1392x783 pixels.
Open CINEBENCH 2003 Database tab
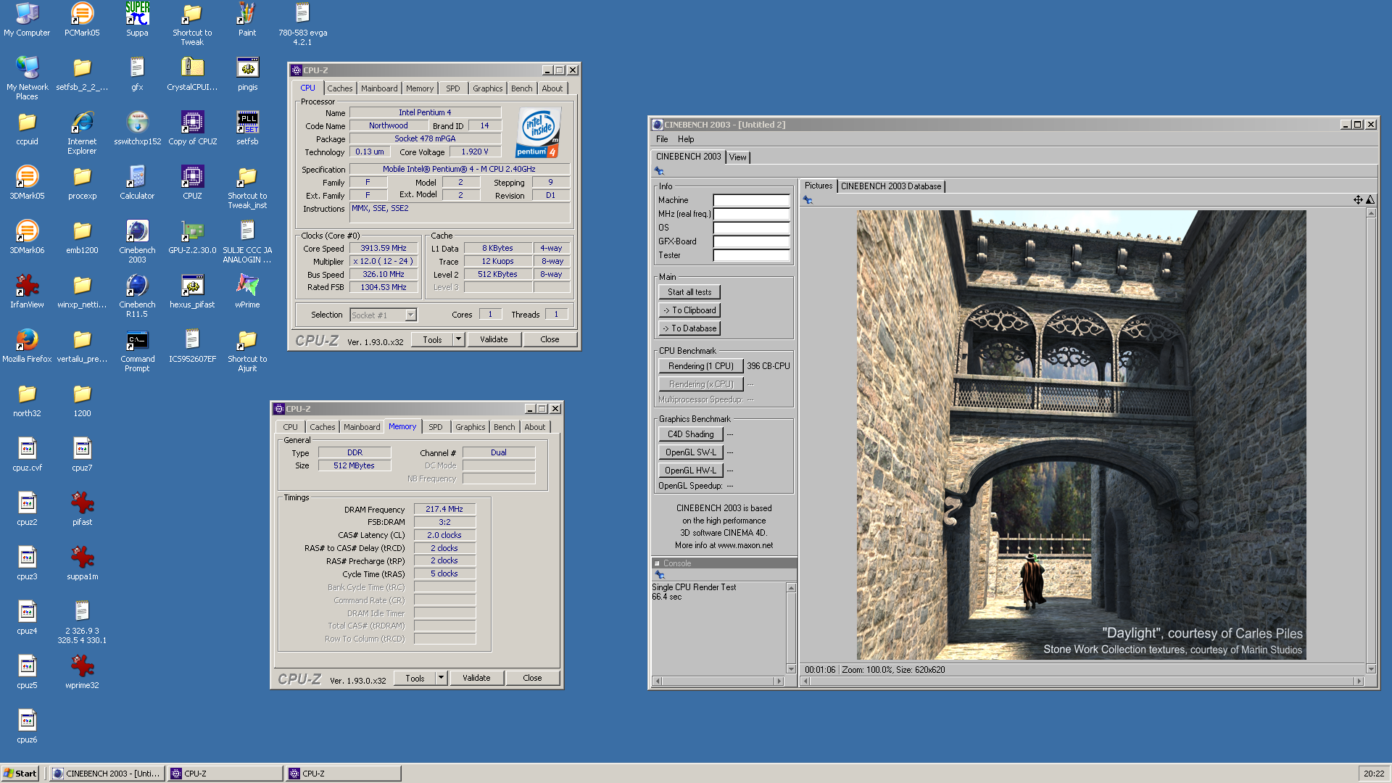point(891,186)
